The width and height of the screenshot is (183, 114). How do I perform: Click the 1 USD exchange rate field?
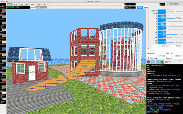[x=41, y=7]
